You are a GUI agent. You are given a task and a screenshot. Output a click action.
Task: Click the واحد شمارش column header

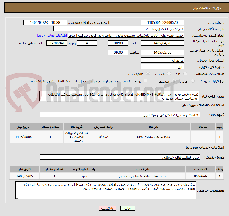[x=103, y=127]
